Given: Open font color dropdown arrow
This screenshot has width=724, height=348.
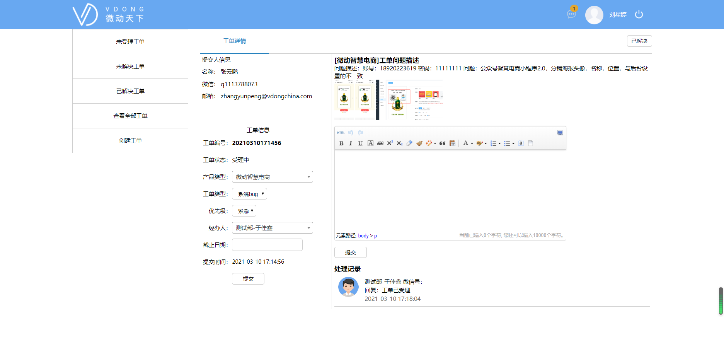Looking at the screenshot, I should tap(472, 143).
